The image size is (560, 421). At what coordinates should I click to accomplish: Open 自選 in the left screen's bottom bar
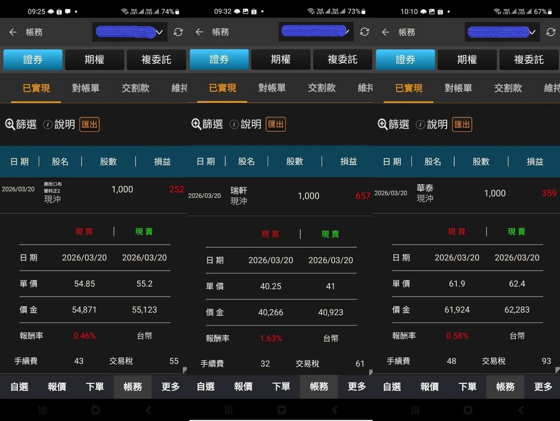tap(19, 386)
